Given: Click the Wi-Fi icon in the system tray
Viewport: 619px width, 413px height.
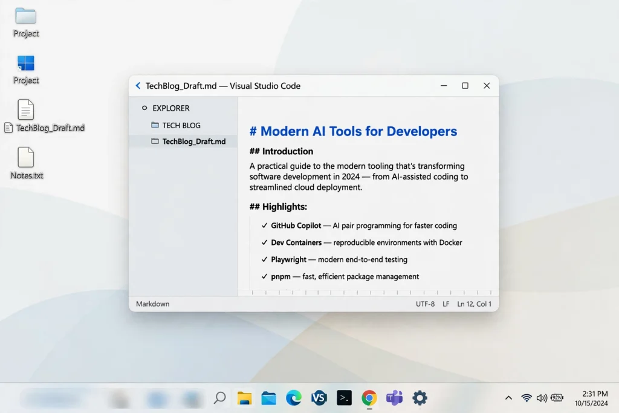Looking at the screenshot, I should tap(527, 398).
